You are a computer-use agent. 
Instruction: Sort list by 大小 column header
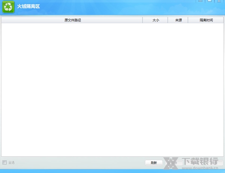[156, 20]
